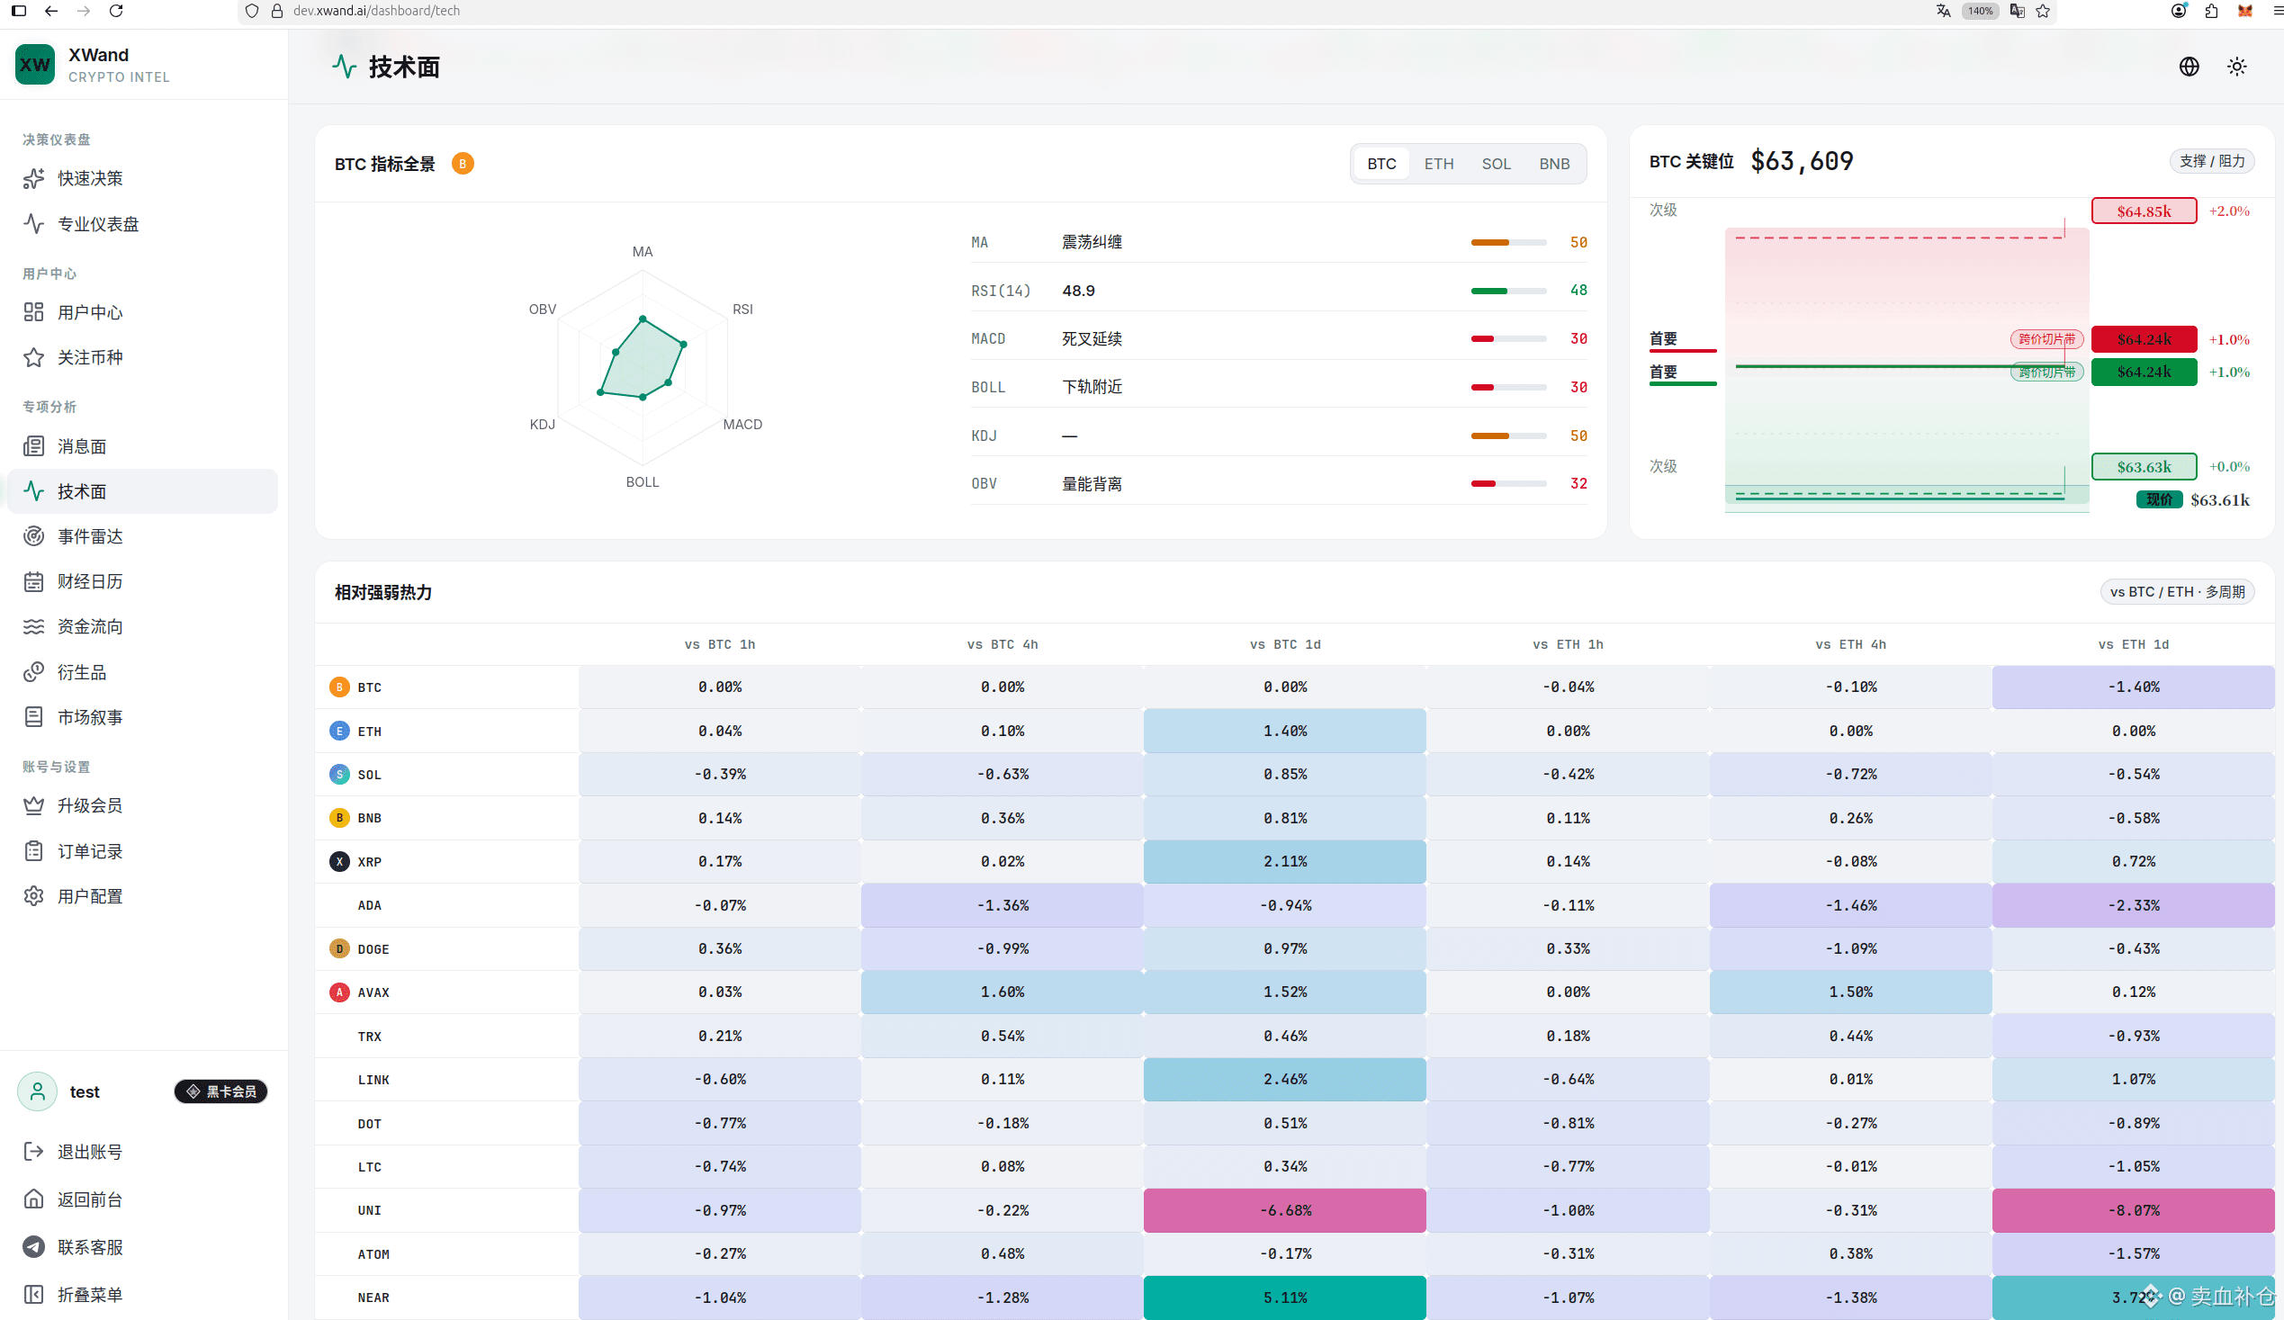Click the red 跨价切片带 label
The image size is (2284, 1320).
(2046, 339)
